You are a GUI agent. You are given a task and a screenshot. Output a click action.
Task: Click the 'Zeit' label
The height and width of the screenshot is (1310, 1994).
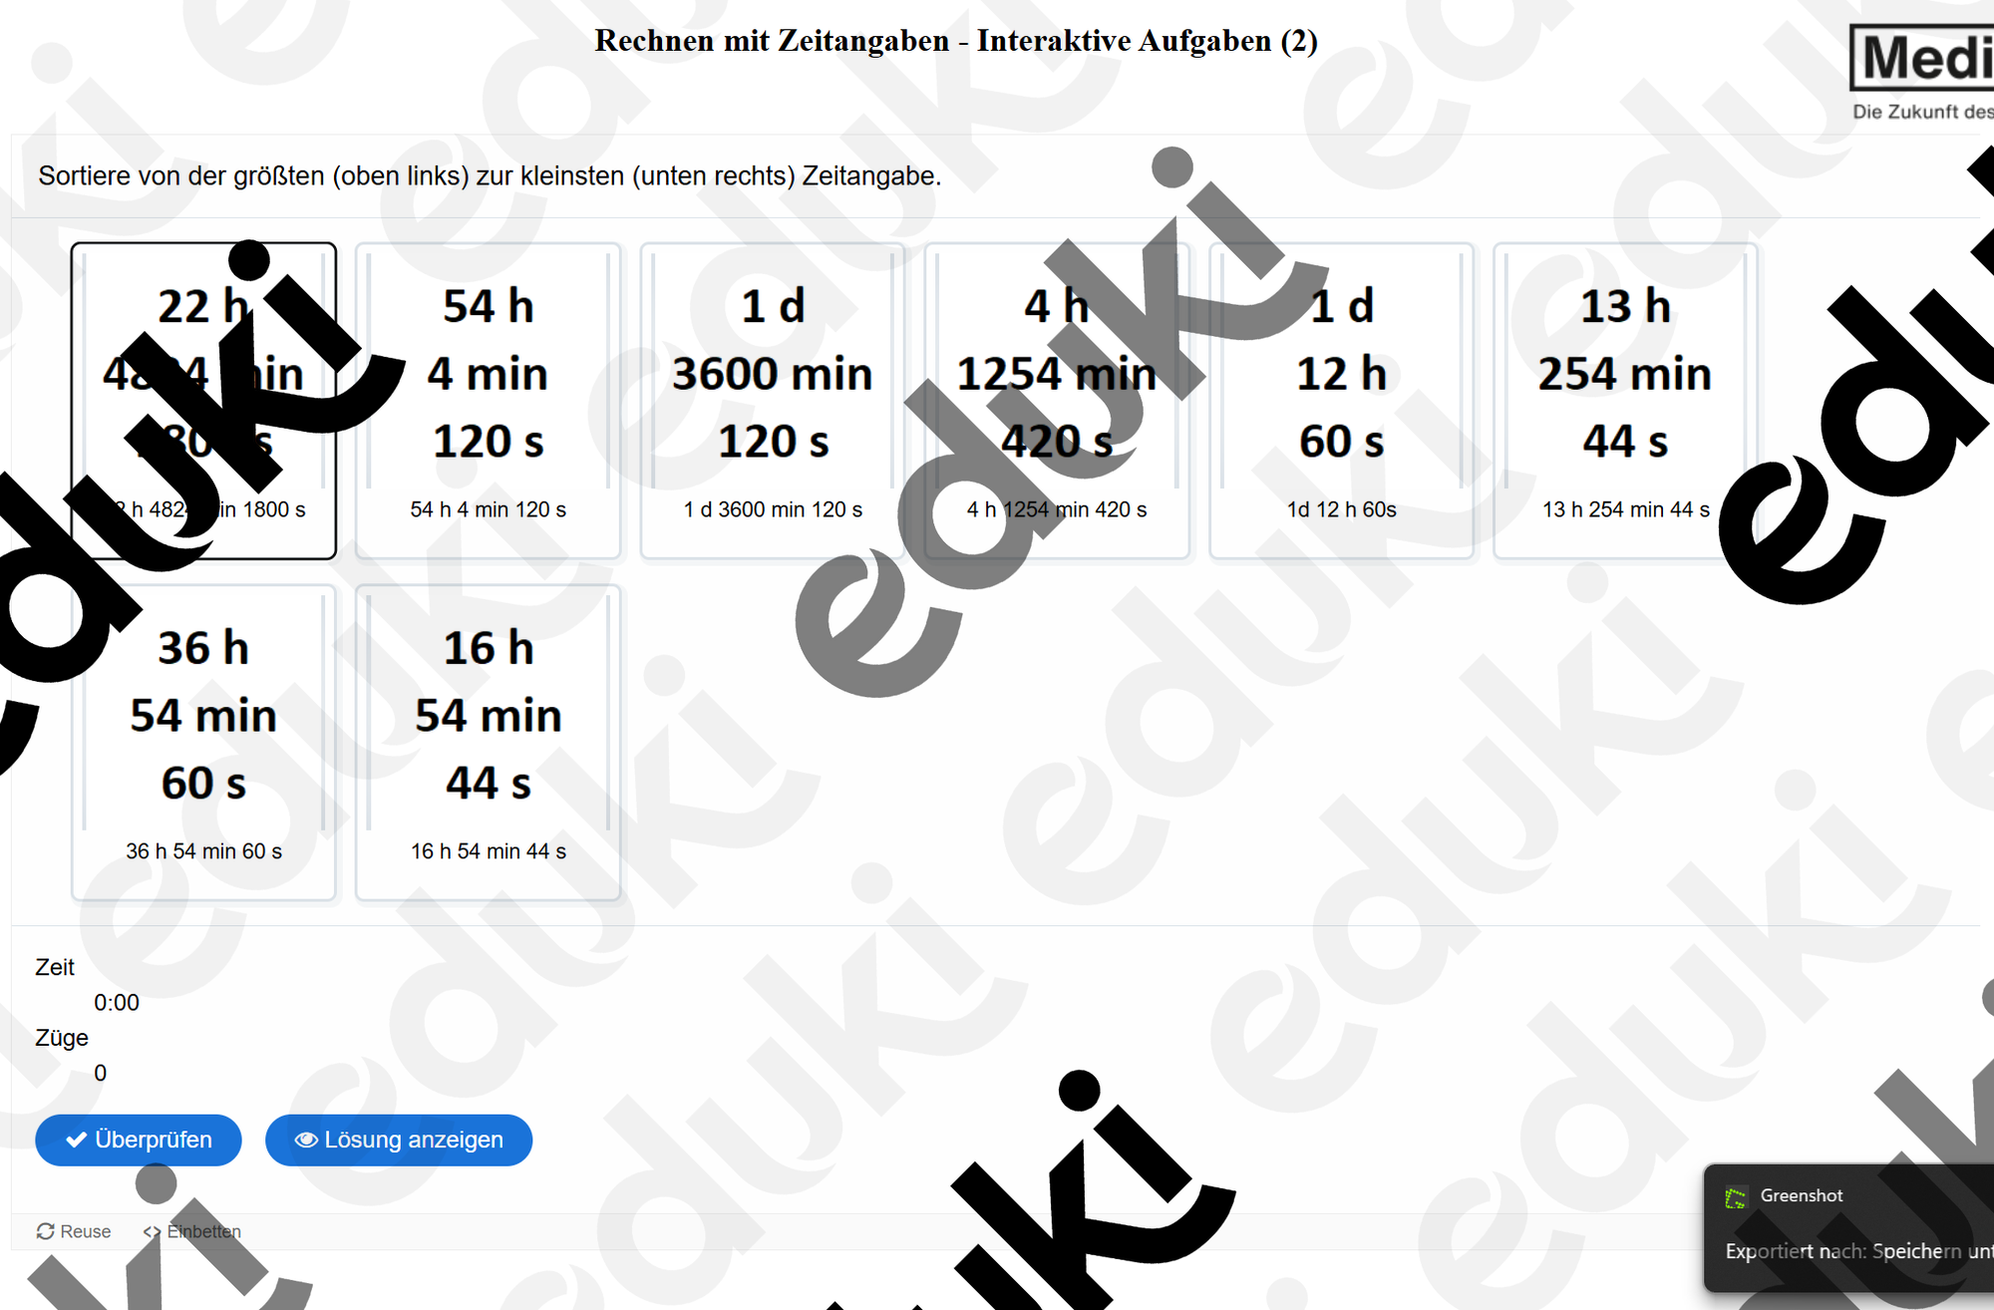(55, 967)
